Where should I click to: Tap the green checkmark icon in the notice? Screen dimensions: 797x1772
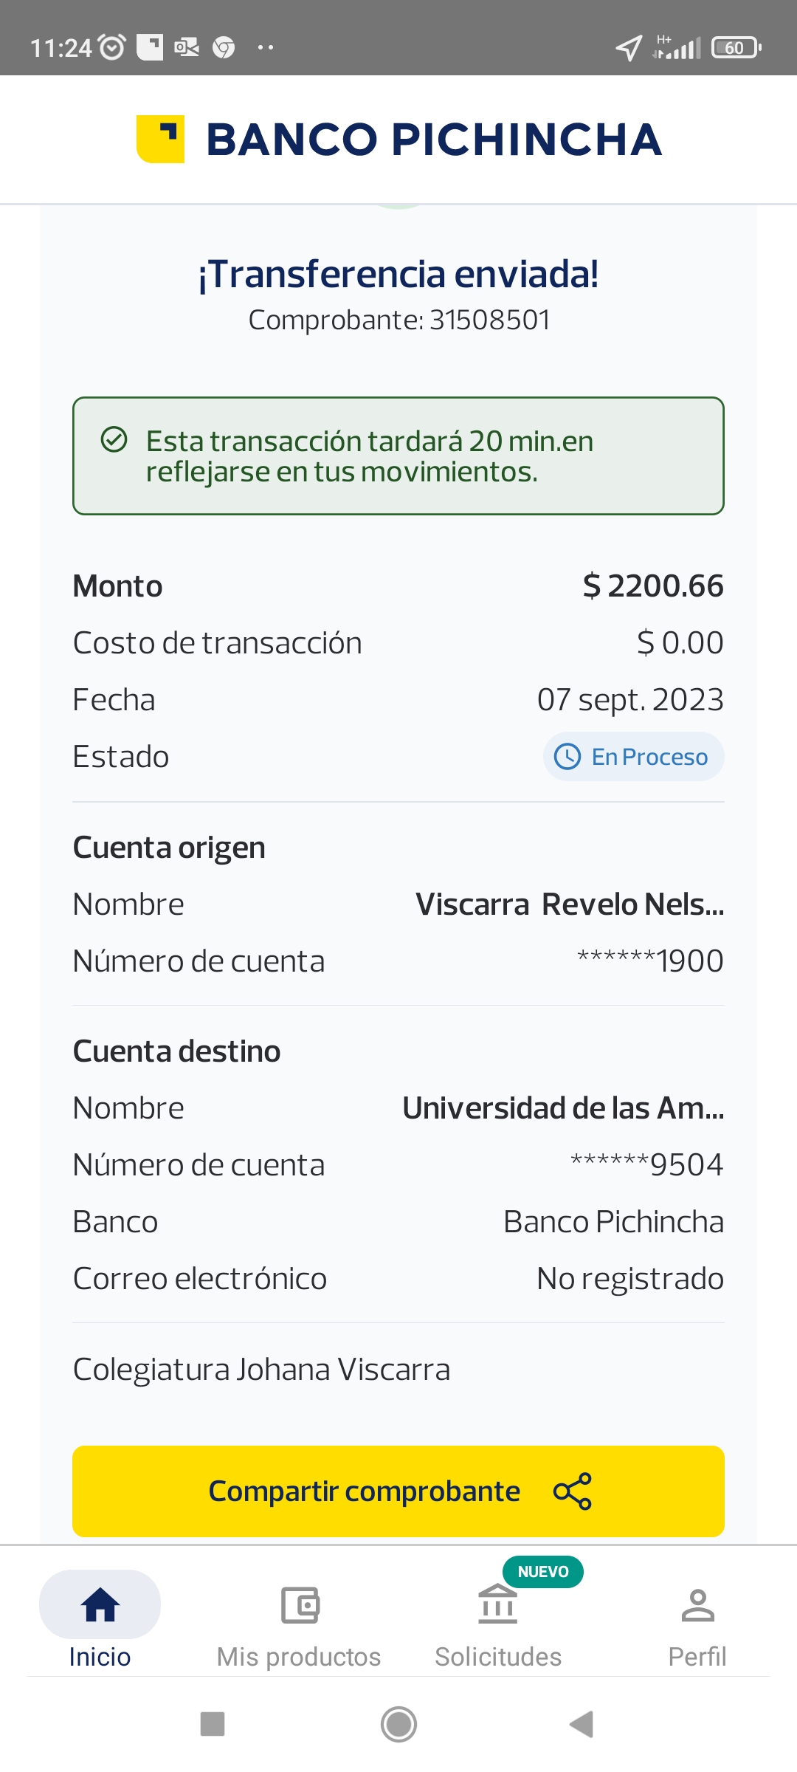click(114, 439)
